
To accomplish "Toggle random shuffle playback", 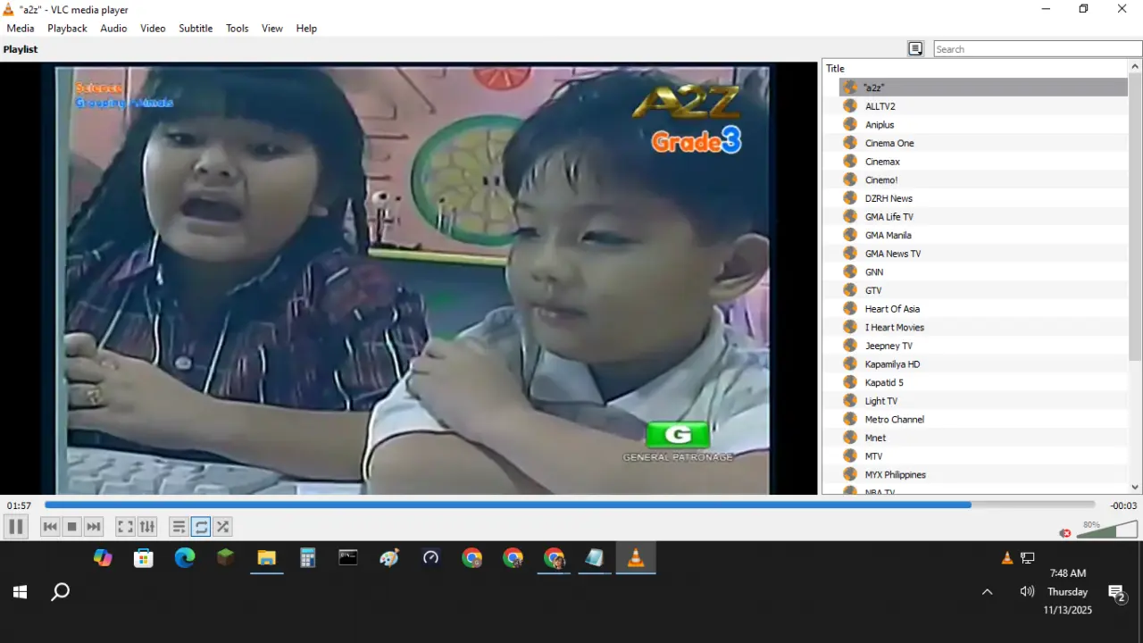I will point(223,527).
